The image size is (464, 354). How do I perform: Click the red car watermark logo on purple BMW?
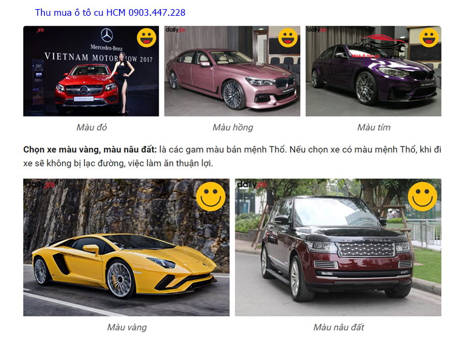(380, 47)
